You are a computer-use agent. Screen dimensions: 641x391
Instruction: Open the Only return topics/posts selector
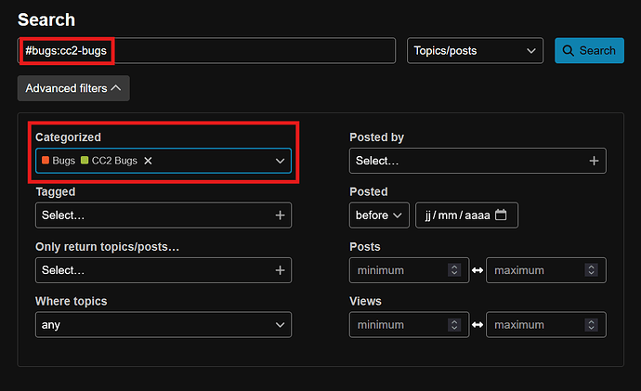tap(164, 270)
